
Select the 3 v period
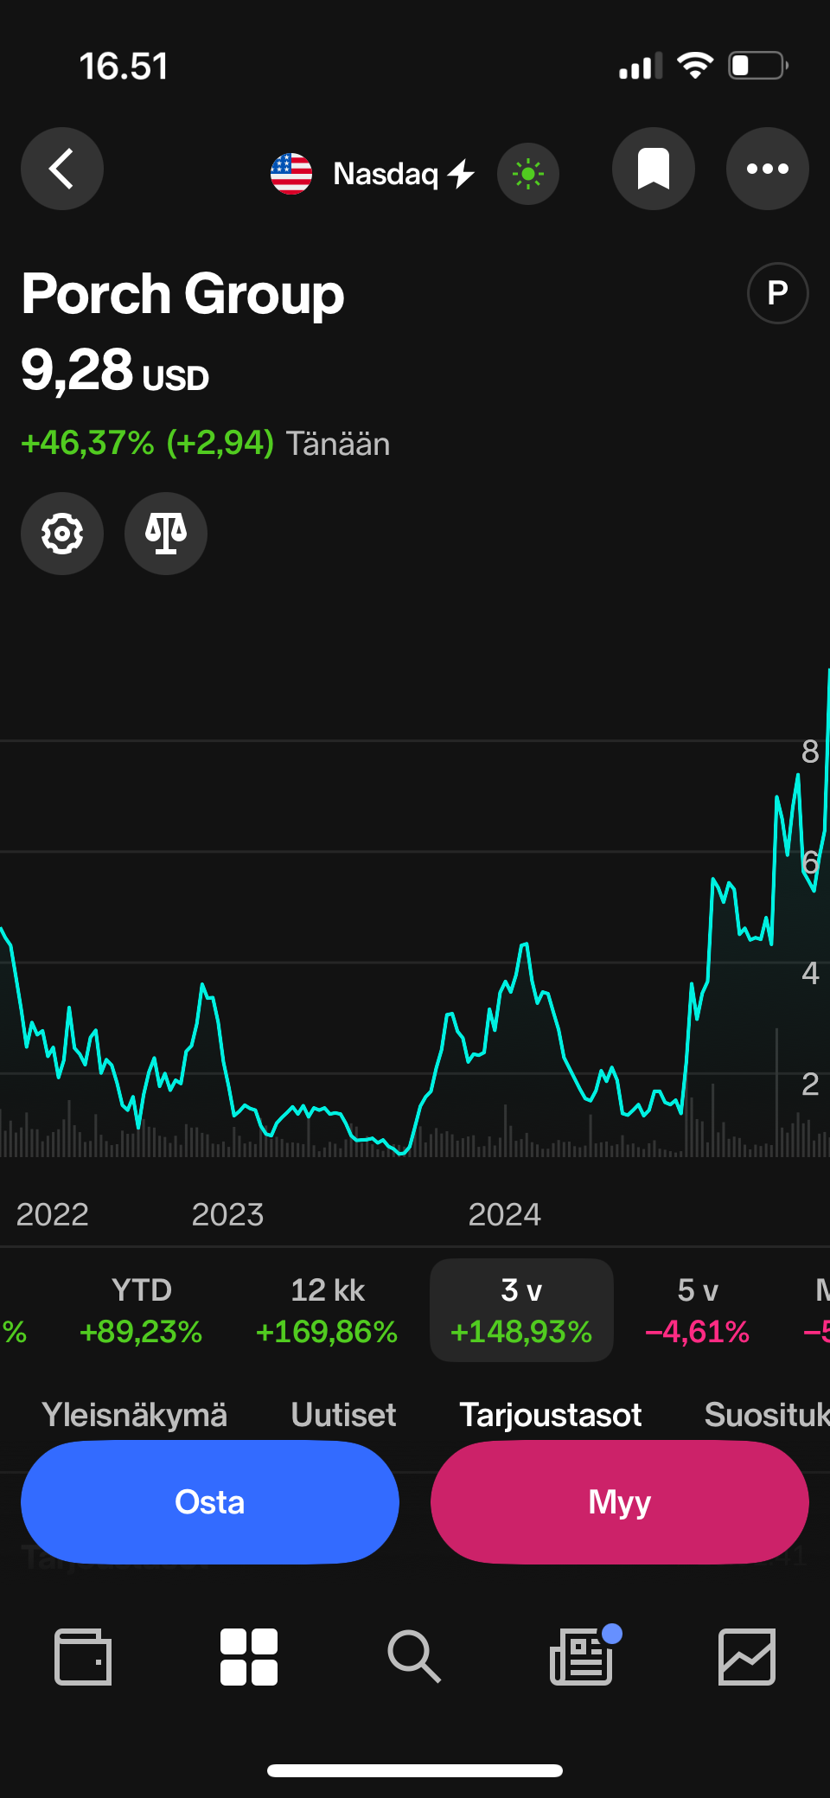(x=521, y=1310)
